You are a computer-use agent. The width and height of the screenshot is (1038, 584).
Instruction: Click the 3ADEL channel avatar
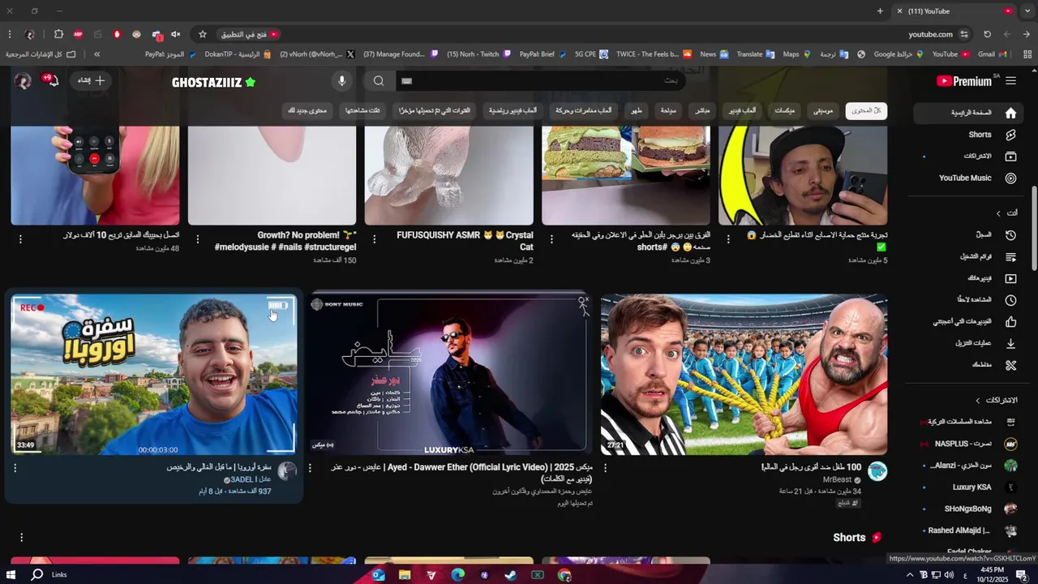287,471
